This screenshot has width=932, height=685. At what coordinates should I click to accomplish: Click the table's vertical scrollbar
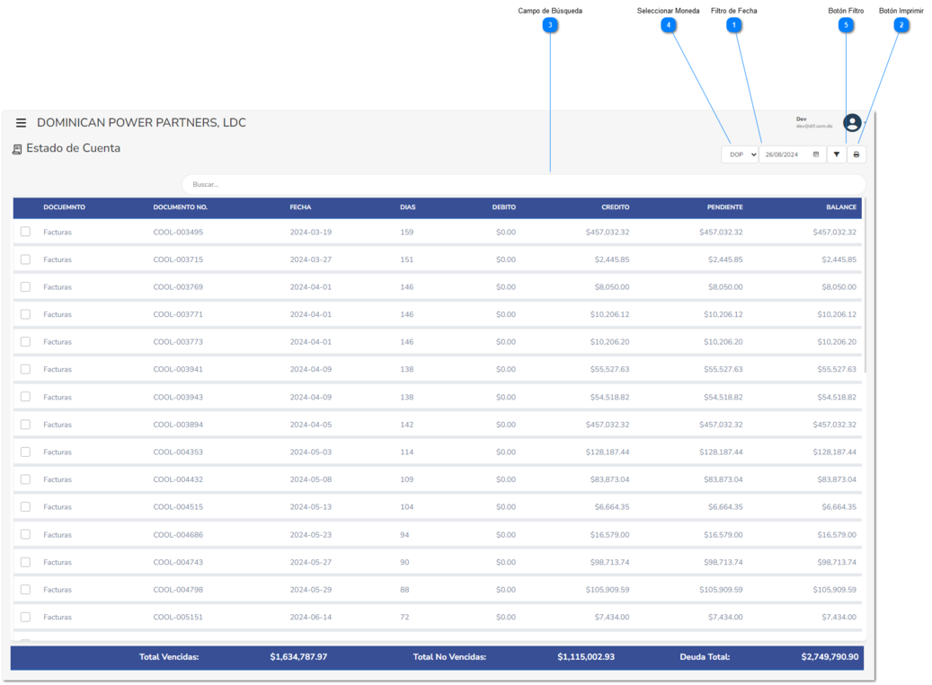(x=865, y=286)
